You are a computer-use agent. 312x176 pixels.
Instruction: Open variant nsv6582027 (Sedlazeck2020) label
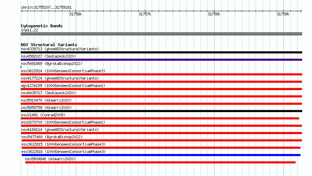point(48,56)
